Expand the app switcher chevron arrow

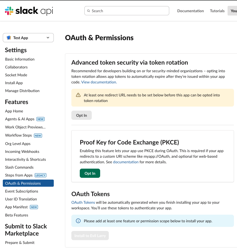click(x=48, y=38)
